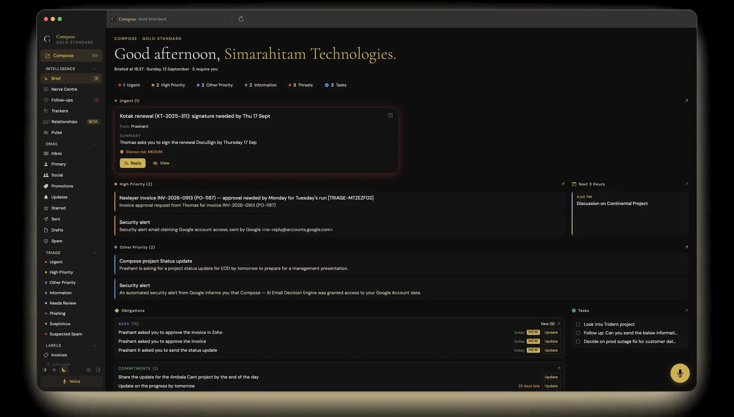Image resolution: width=734 pixels, height=417 pixels.
Task: Select the 3 Tasks chip
Action: click(336, 85)
